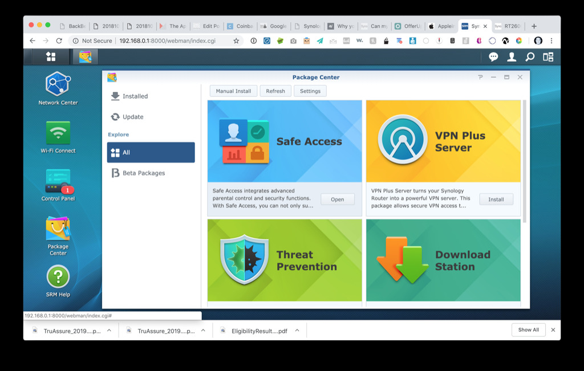Click the Refresh button in Package Center

click(x=275, y=91)
